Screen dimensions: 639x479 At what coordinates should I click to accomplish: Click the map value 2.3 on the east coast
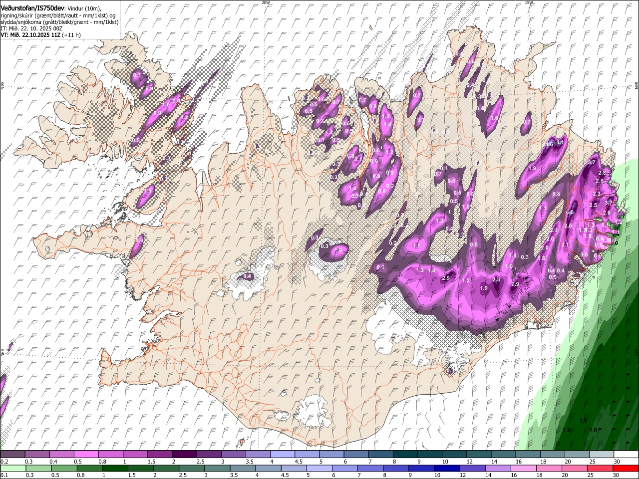[x=596, y=194]
